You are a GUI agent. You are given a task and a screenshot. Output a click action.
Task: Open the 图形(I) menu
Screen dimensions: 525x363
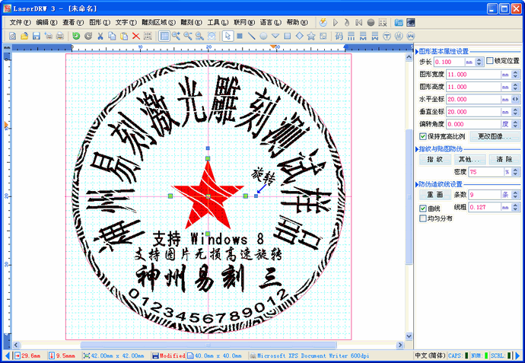coord(100,22)
